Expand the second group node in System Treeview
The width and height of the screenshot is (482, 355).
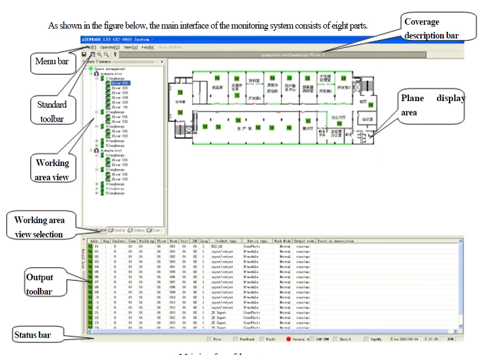point(97,112)
